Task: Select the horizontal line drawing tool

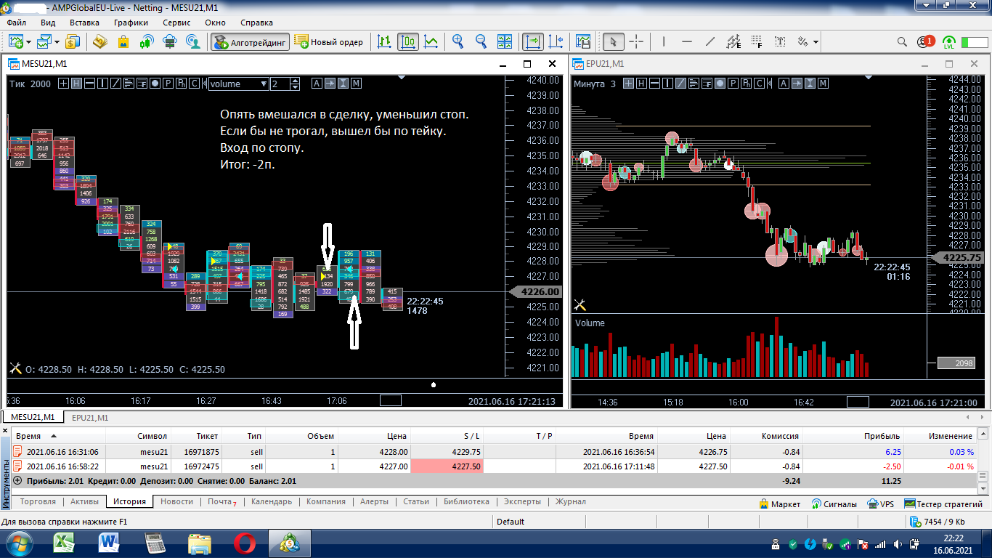Action: pos(687,41)
